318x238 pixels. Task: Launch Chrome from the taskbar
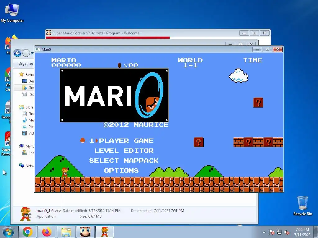[x=28, y=232]
